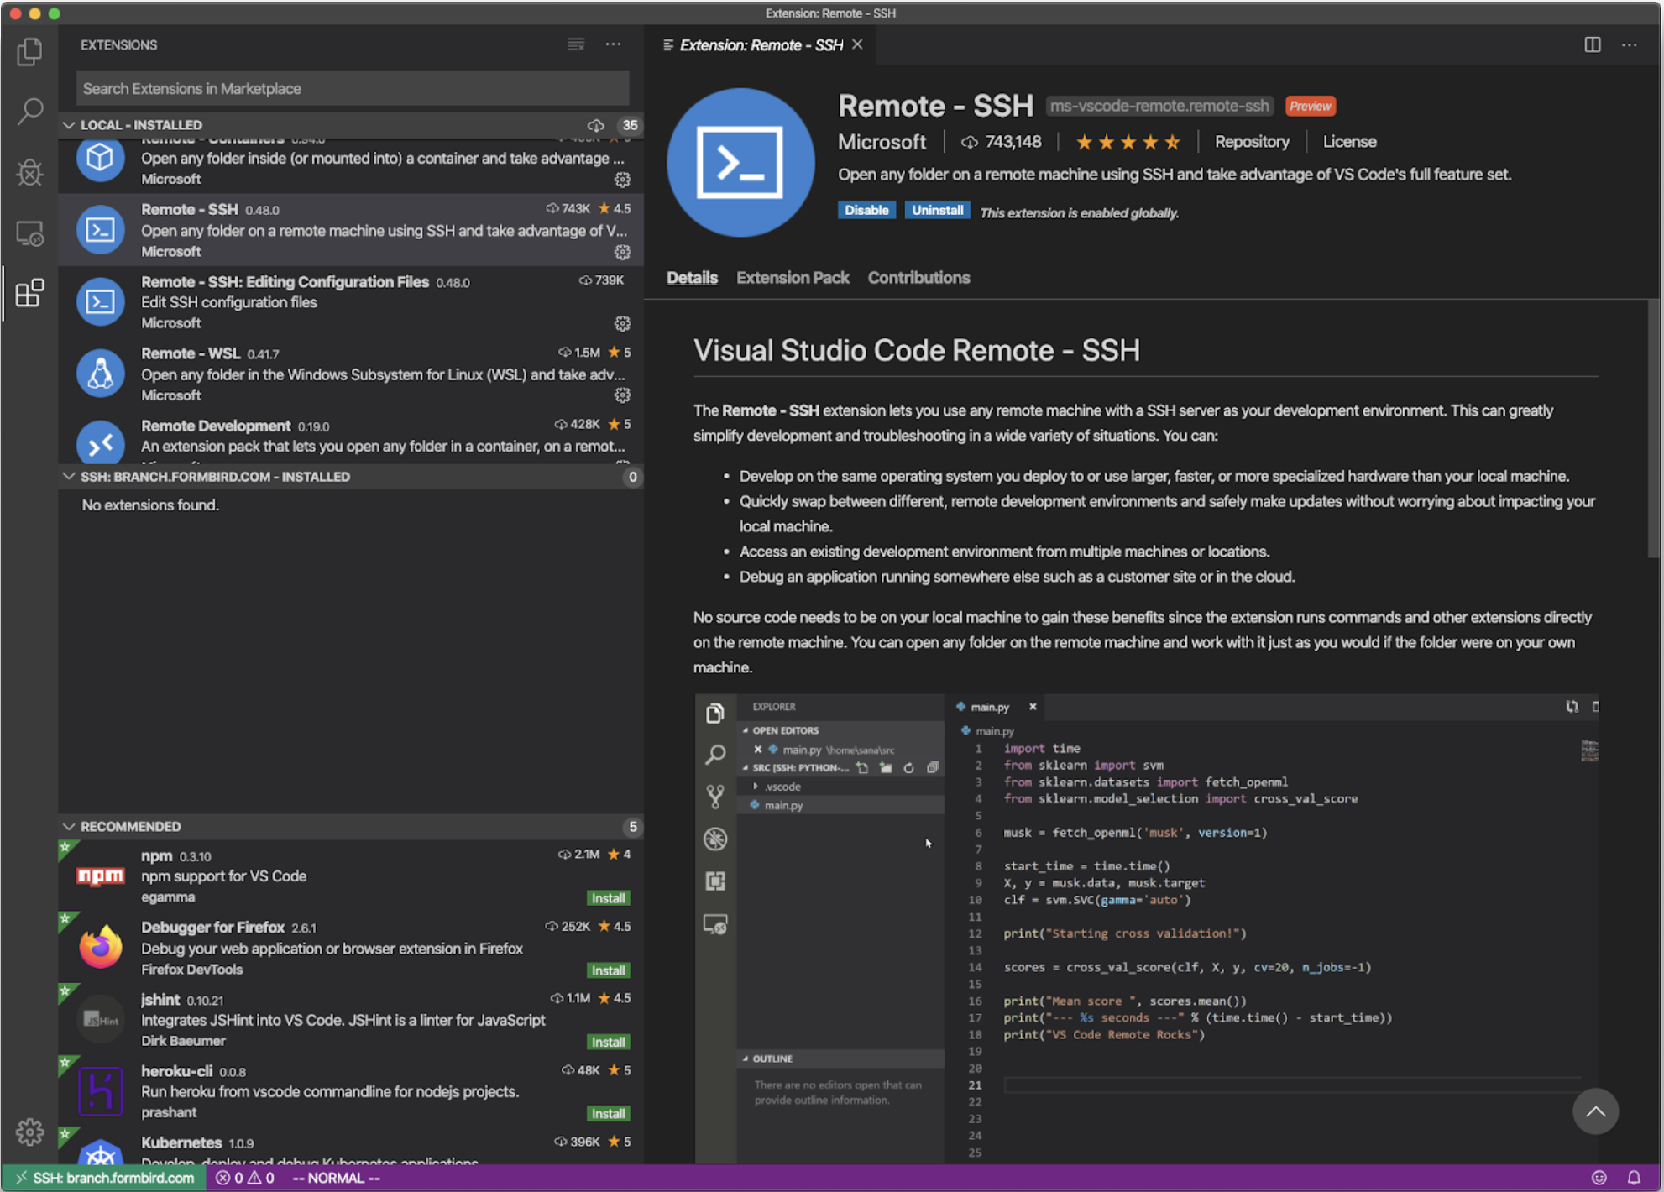The width and height of the screenshot is (1664, 1192).
Task: Click the Microsoft publisher name
Action: click(x=882, y=142)
